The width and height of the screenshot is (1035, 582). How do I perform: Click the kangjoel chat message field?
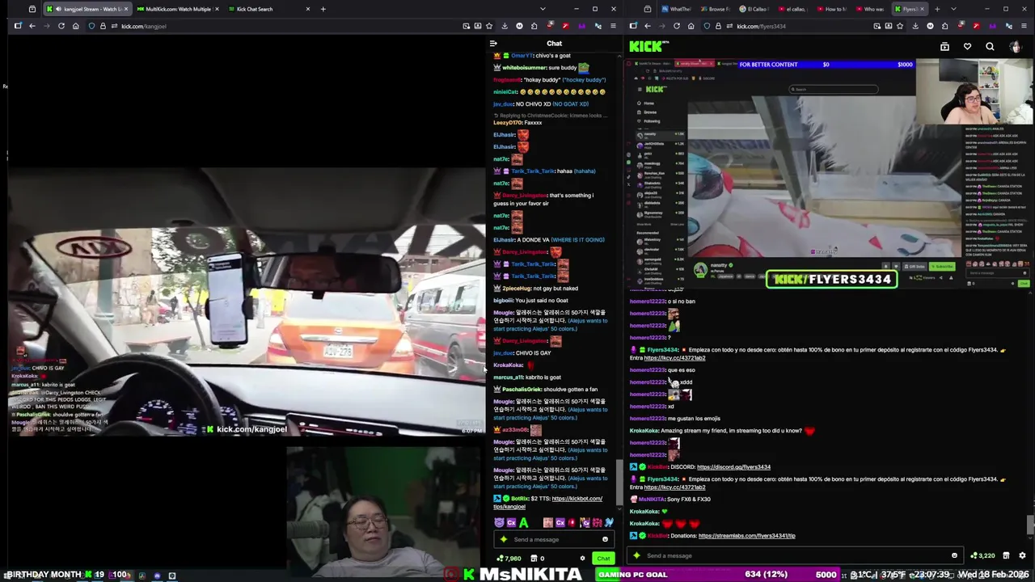(552, 539)
